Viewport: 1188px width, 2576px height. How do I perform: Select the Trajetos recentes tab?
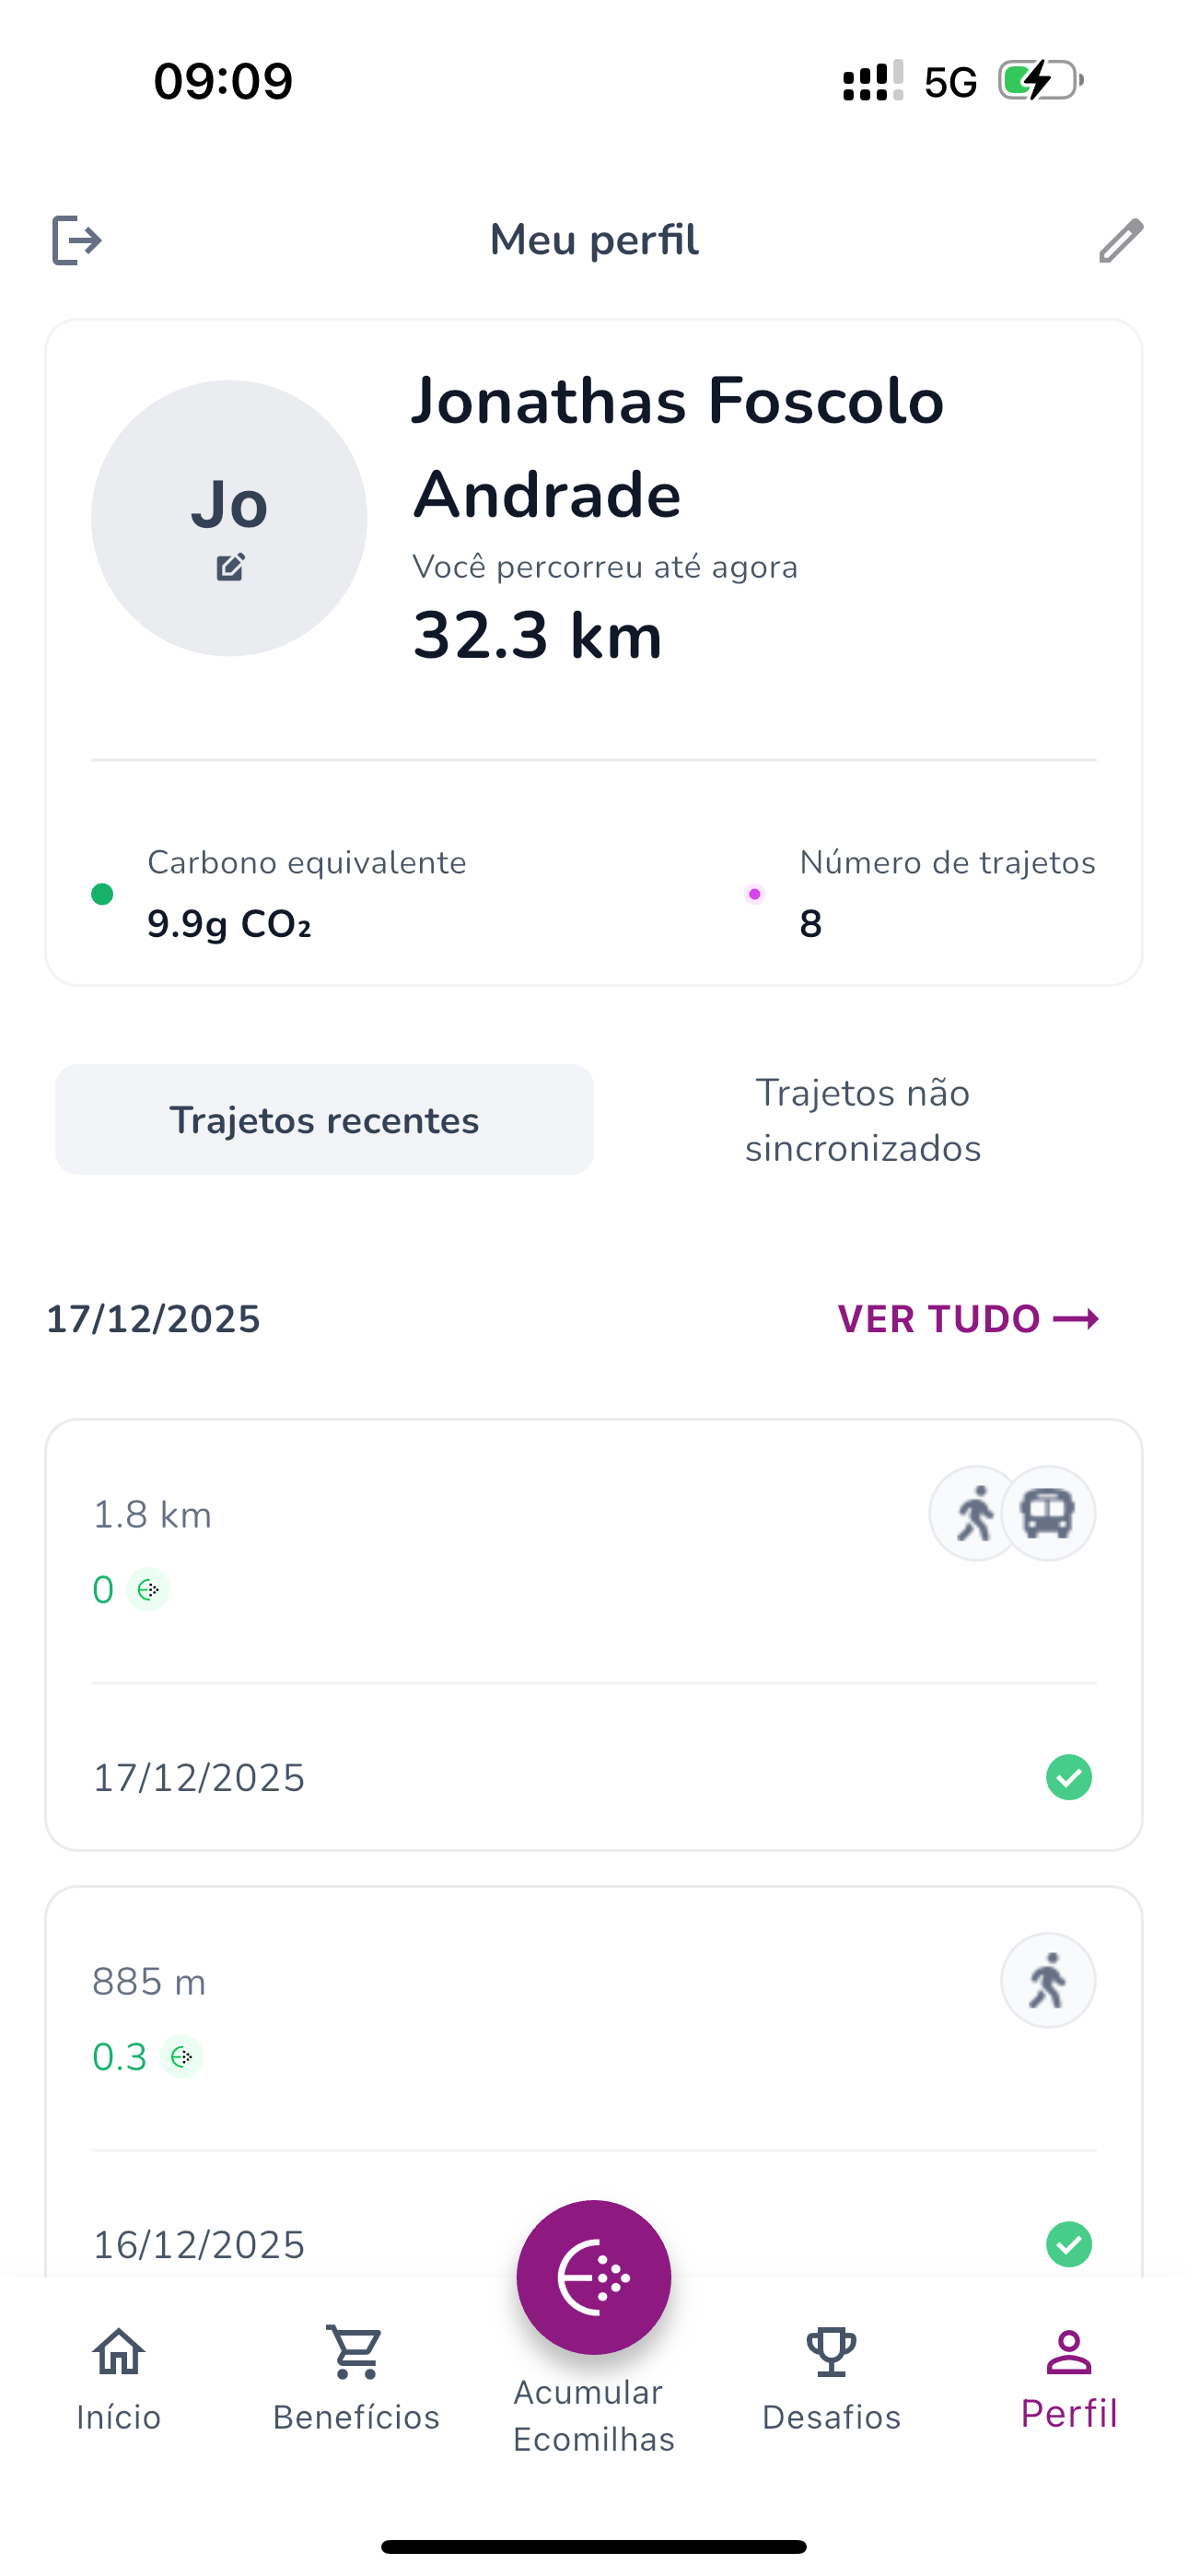(x=324, y=1120)
